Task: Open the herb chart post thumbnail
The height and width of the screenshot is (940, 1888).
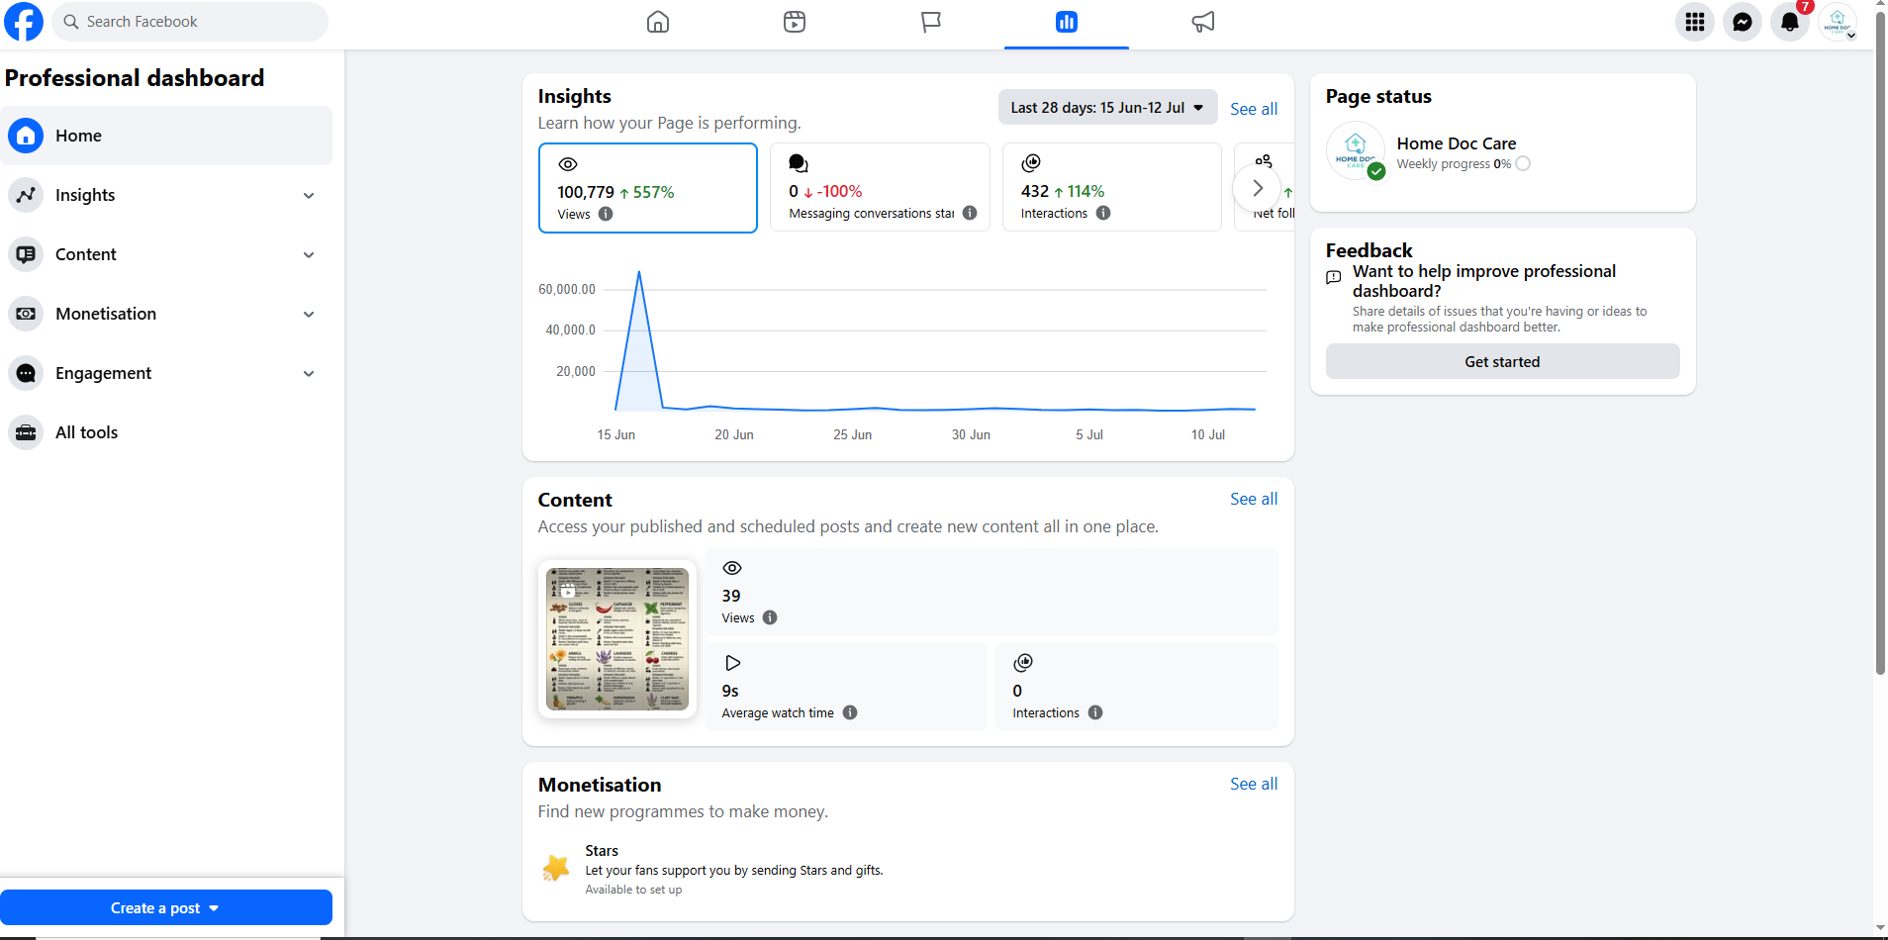Action: click(617, 639)
